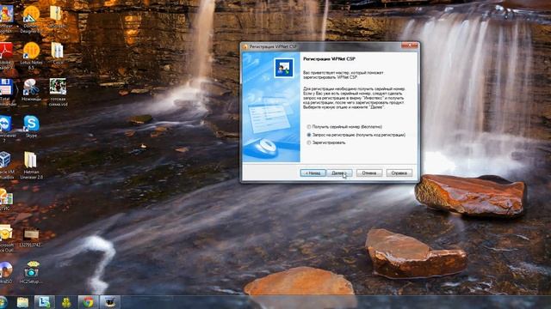Open help via the 'Справка' button
Viewport: 551px width, 309px height.
tap(399, 173)
